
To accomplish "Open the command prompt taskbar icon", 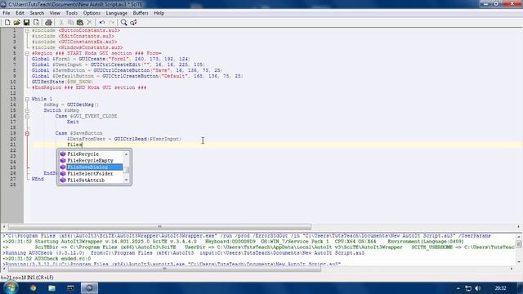I will click(x=70, y=287).
